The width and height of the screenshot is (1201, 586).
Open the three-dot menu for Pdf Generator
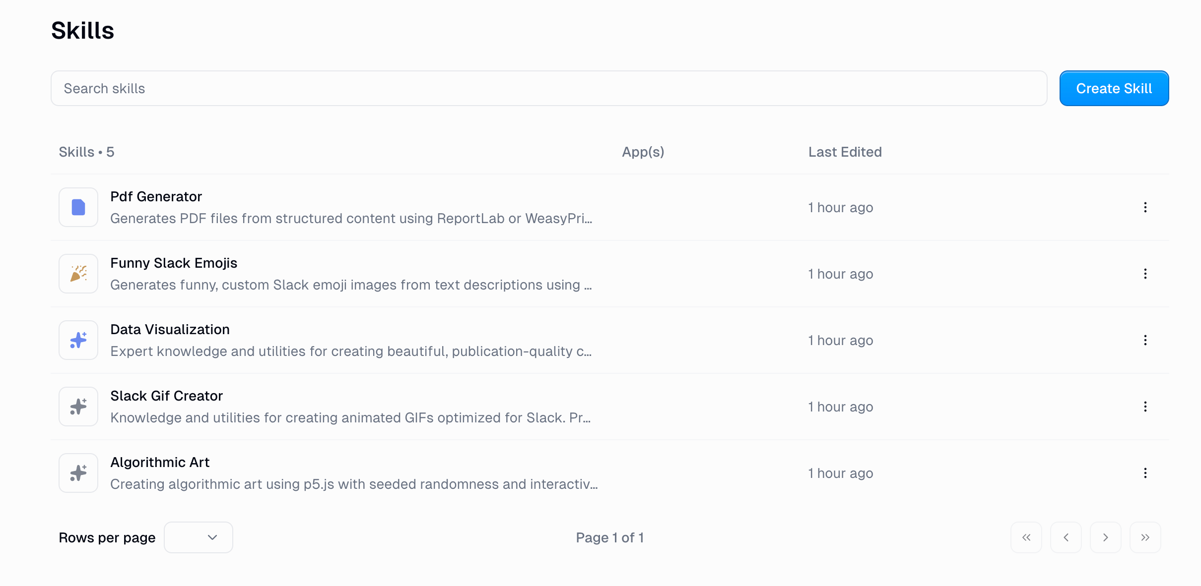1145,207
